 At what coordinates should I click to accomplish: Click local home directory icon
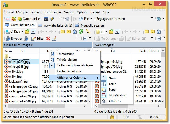click(x=75, y=32)
